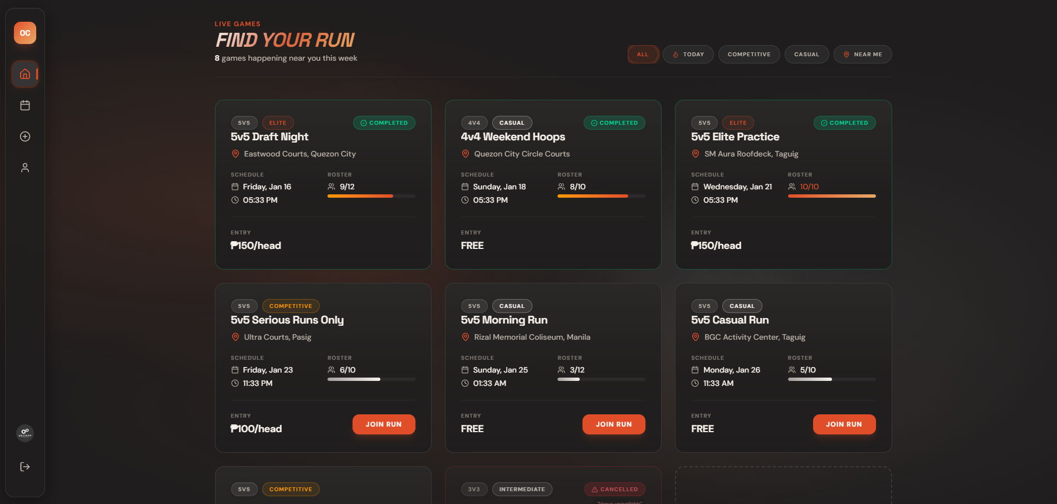Screen dimensions: 1057x504
Task: Open the Home icon in sidebar
Action: [25, 74]
